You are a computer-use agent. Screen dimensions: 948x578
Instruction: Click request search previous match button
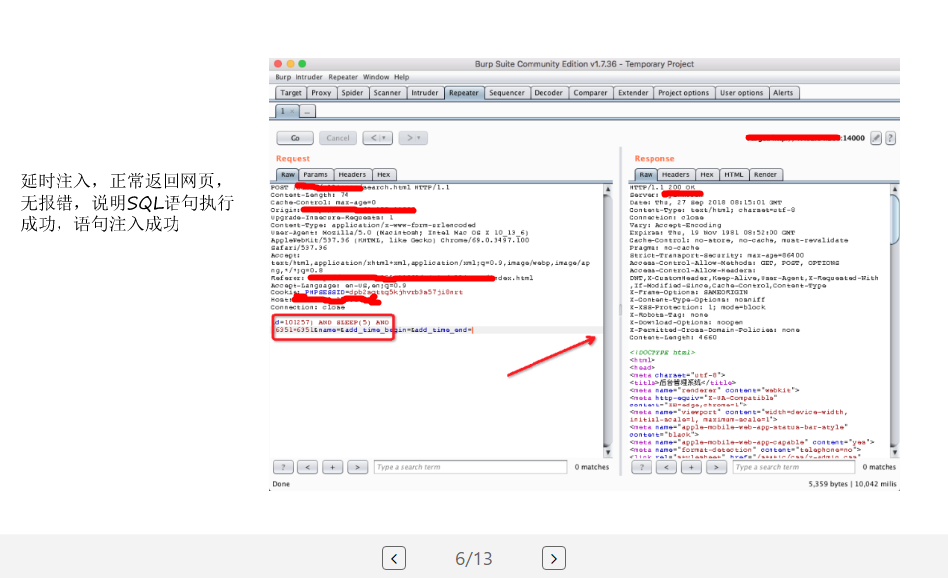[307, 467]
